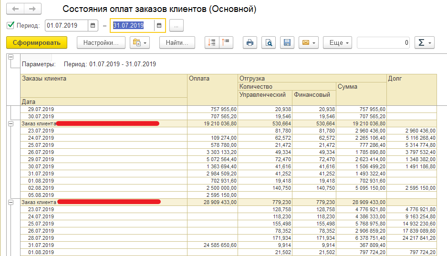Open the Еще menu
The height and width of the screenshot is (256, 447).
click(337, 42)
